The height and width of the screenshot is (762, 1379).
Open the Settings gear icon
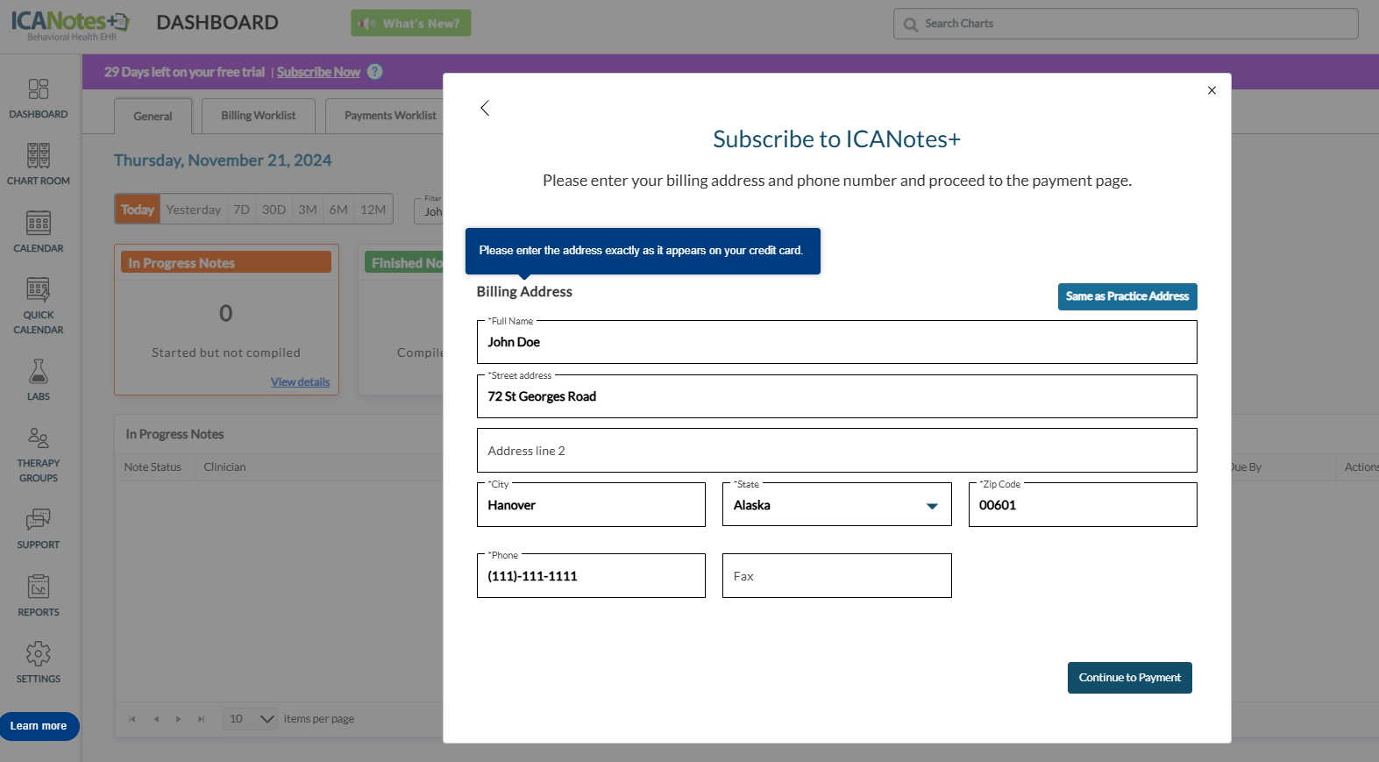39,653
